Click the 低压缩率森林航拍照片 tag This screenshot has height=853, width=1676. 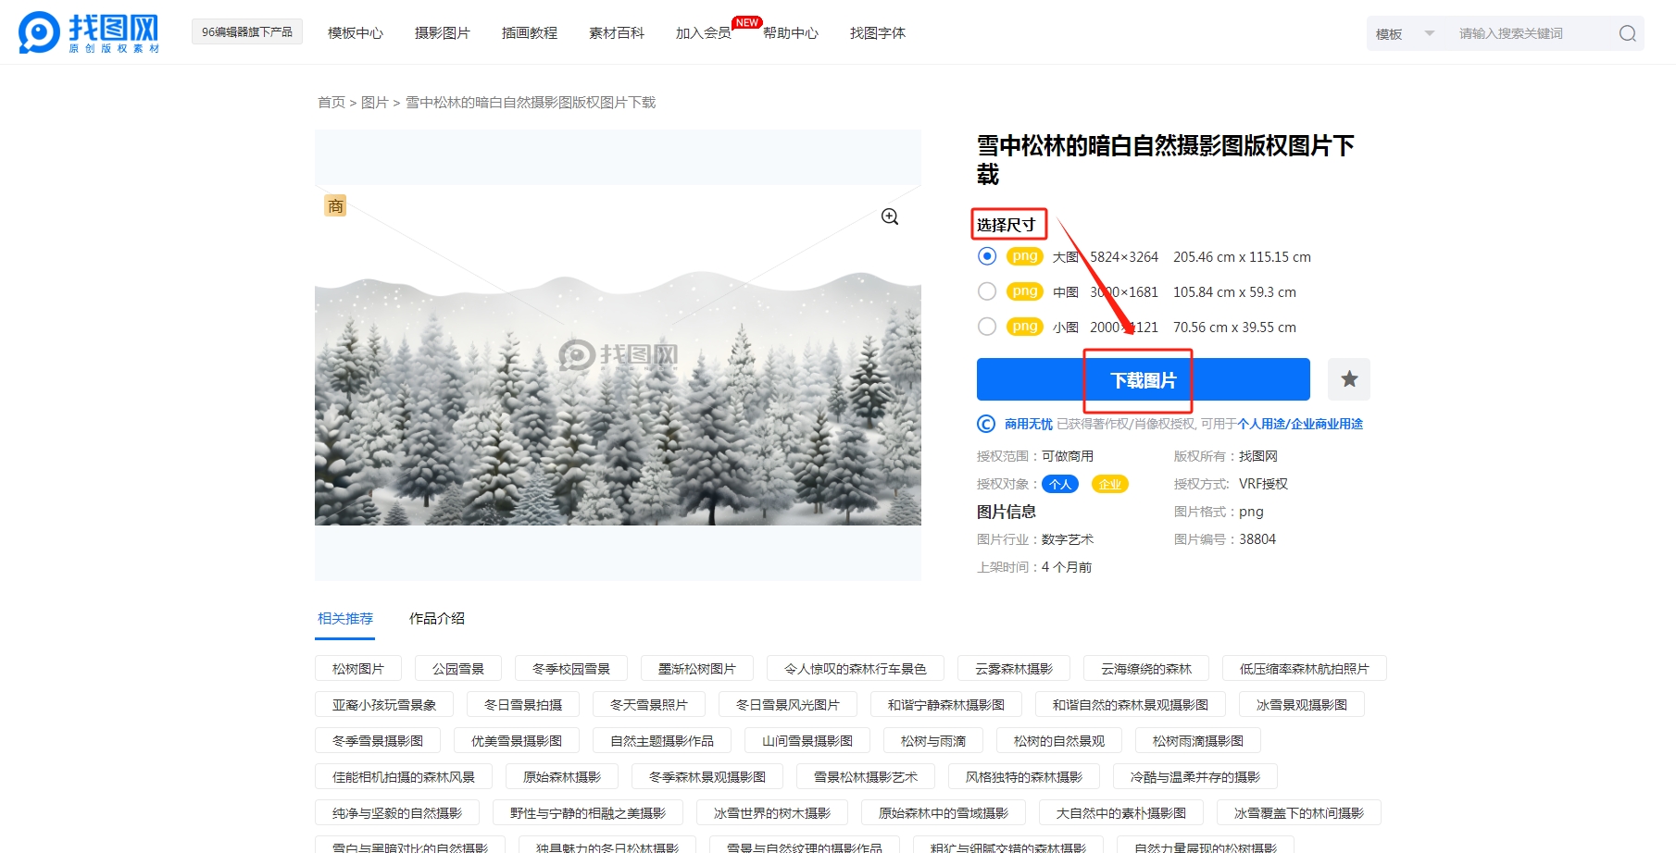(1305, 668)
